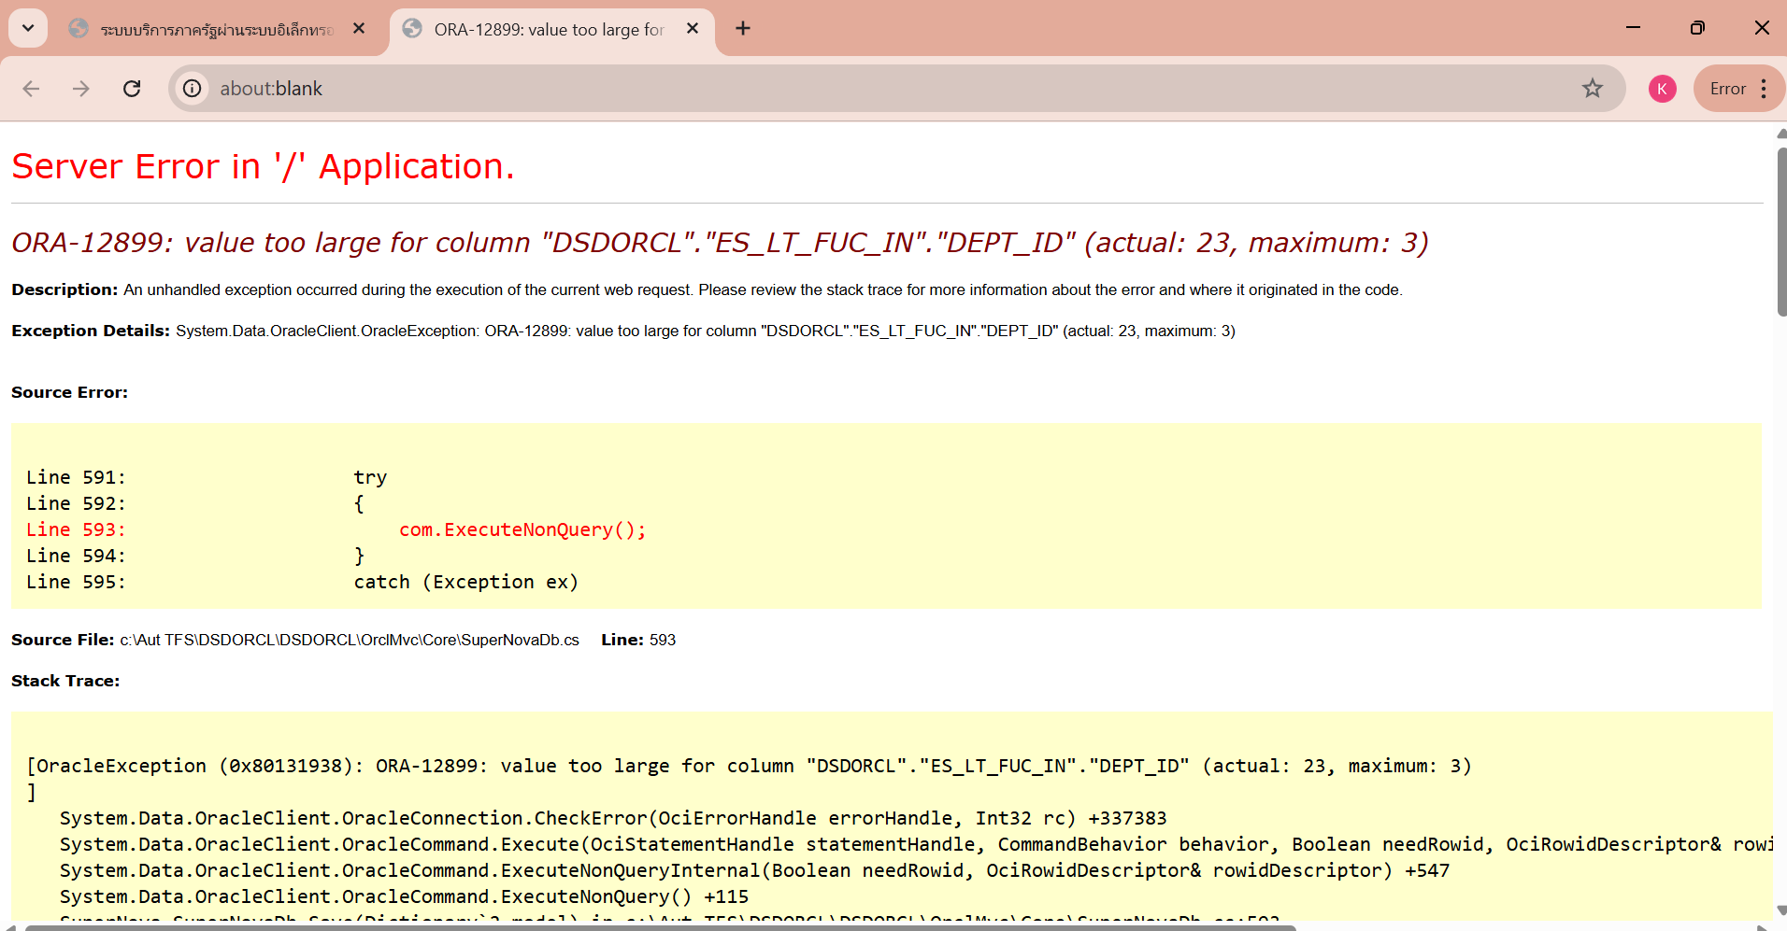Go back to the previous page
Screen dimensions: 1787x931
coord(31,89)
